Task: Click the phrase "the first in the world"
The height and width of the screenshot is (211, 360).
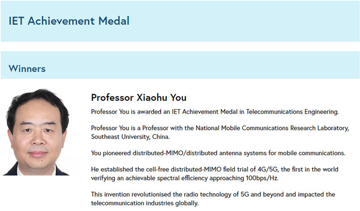Action: 309,169
